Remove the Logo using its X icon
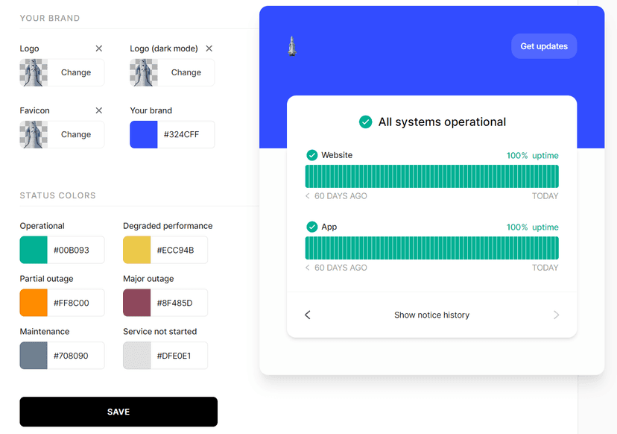 coord(98,48)
